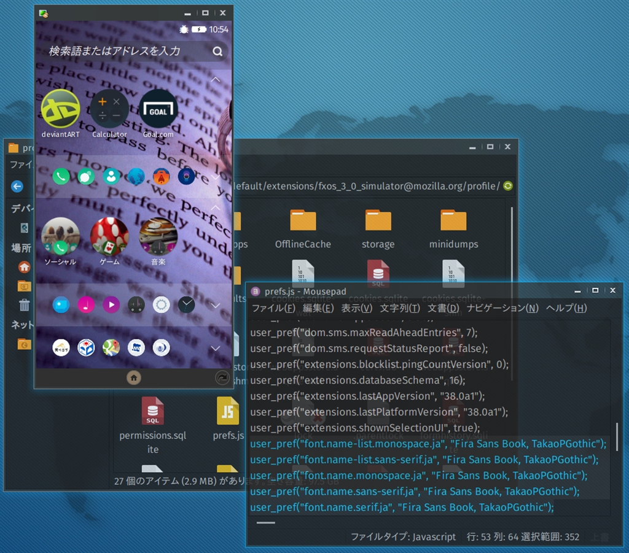Click the extensions.shownSelectionUI line
This screenshot has width=629, height=553.
point(365,428)
